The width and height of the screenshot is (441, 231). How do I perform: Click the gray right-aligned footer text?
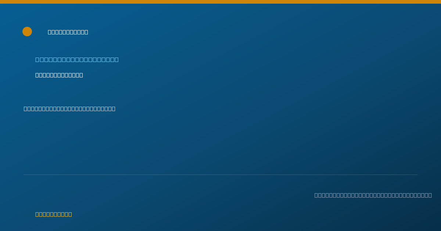[x=373, y=195]
